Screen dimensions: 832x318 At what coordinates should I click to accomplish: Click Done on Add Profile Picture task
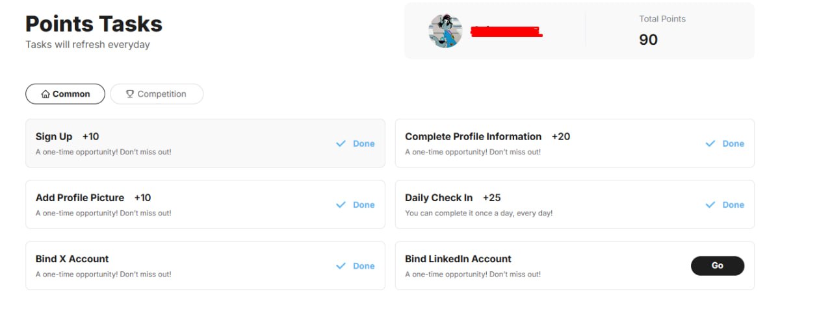point(364,204)
